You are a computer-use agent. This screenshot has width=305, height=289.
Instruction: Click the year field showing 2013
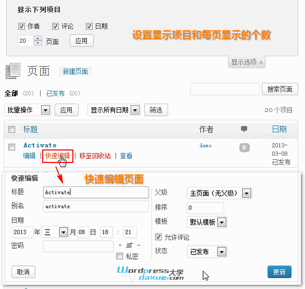pos(22,232)
